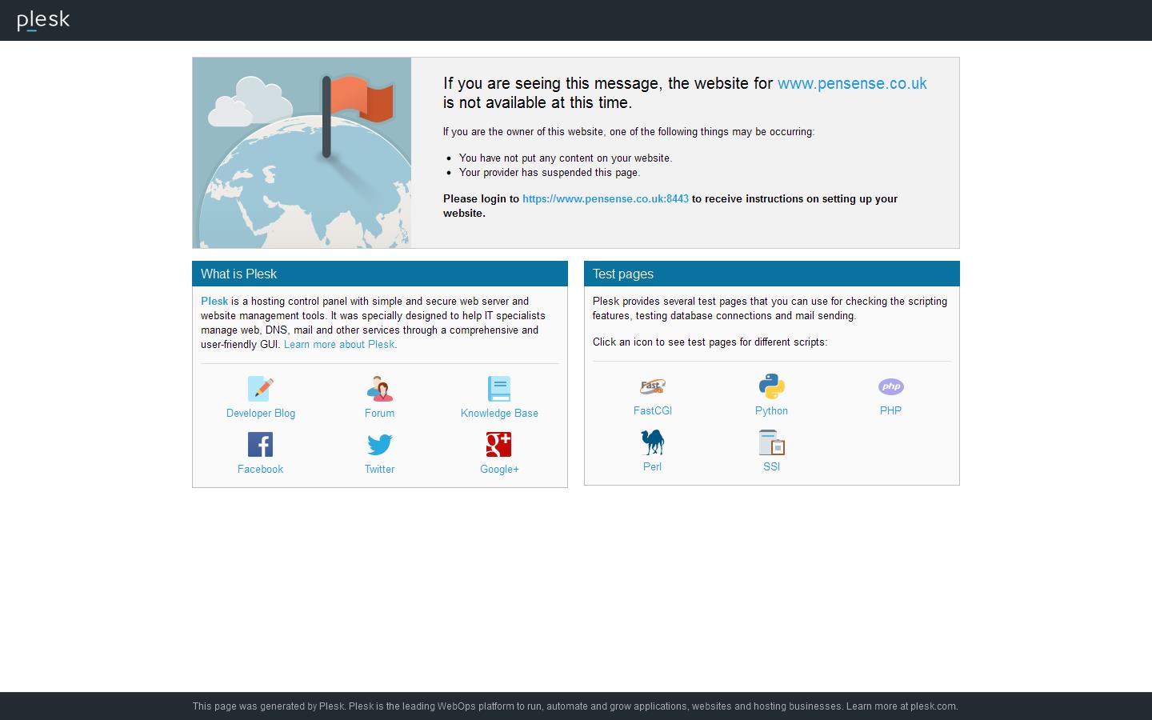
Task: Click the Plesk logo in header
Action: [43, 20]
